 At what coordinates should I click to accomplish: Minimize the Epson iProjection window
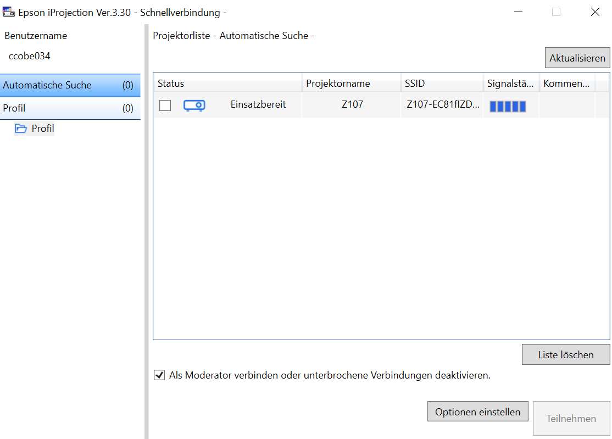518,12
